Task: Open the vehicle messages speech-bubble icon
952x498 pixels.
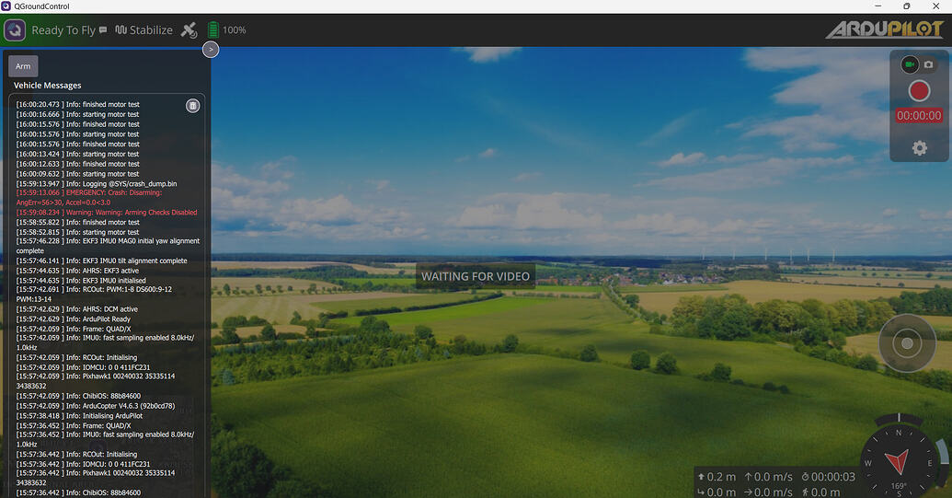Action: tap(103, 29)
